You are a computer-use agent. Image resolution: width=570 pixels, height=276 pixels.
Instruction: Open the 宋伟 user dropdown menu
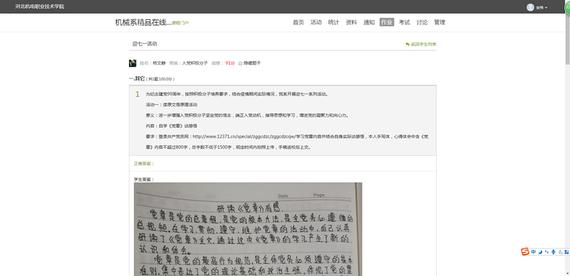click(x=541, y=7)
